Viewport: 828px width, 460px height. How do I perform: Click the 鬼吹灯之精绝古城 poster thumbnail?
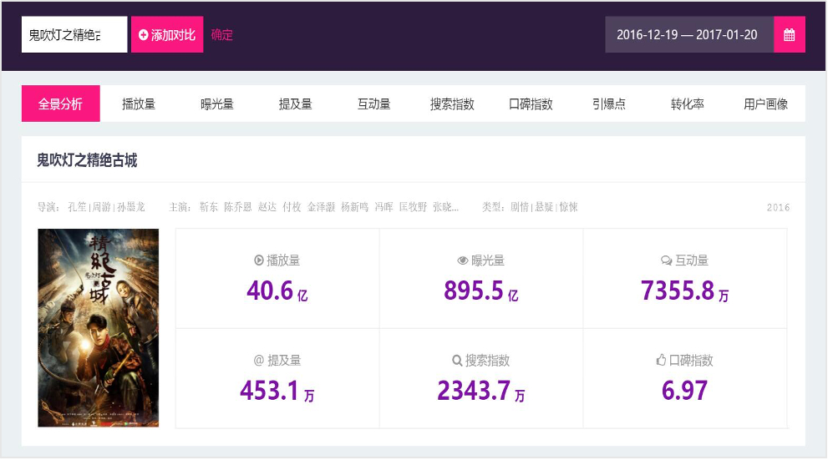[99, 328]
